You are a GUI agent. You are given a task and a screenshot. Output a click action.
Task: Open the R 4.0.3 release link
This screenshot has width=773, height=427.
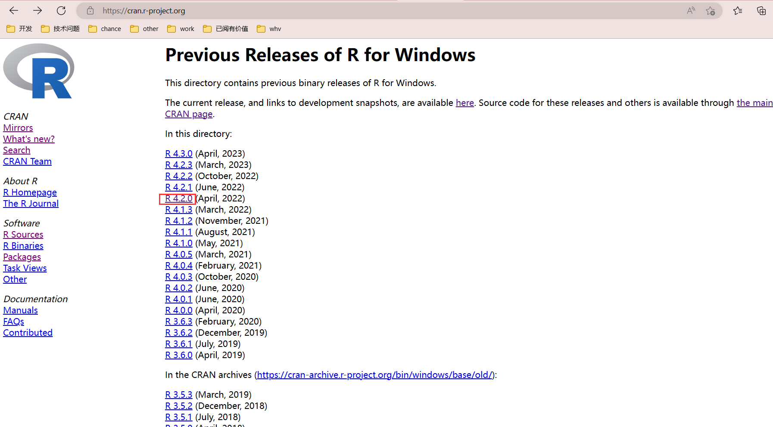click(x=179, y=277)
